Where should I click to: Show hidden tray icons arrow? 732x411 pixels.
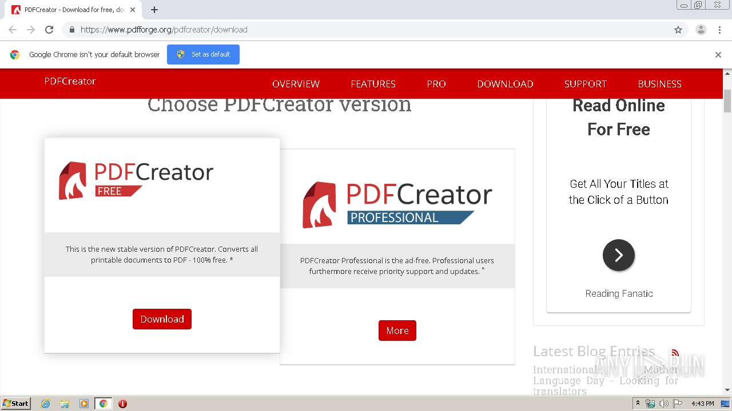(638, 404)
